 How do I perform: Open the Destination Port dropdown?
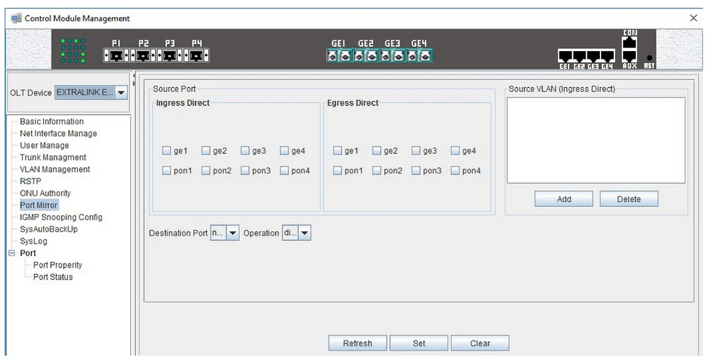click(232, 233)
